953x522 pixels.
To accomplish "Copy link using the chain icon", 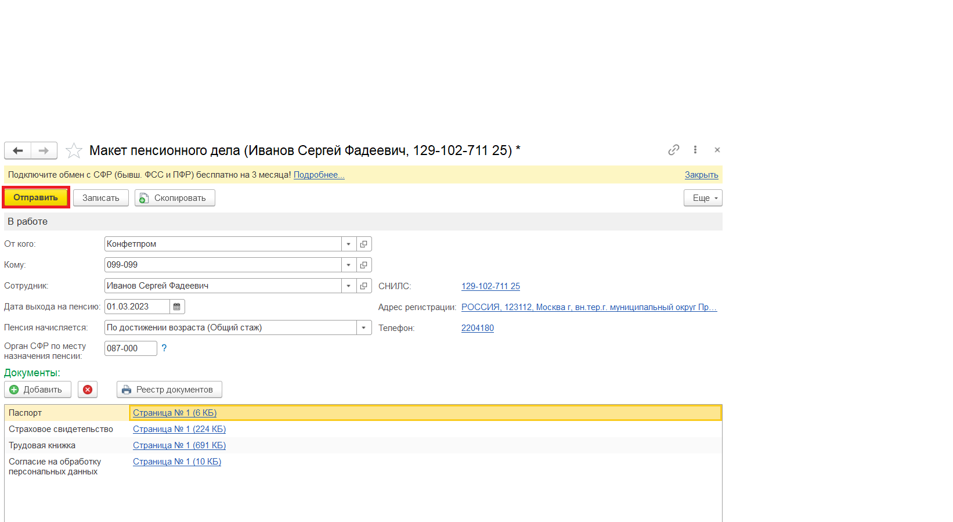I will pos(673,150).
